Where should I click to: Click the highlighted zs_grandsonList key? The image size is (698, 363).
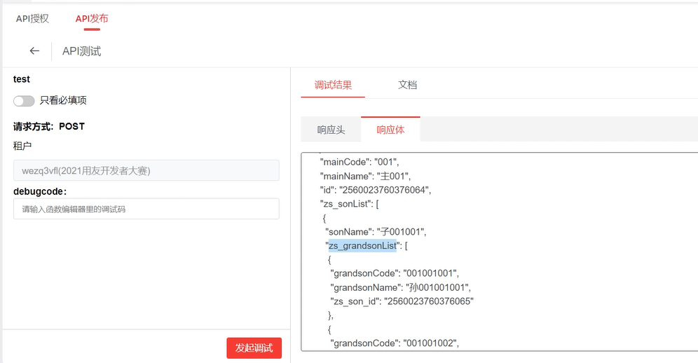pyautogui.click(x=362, y=245)
